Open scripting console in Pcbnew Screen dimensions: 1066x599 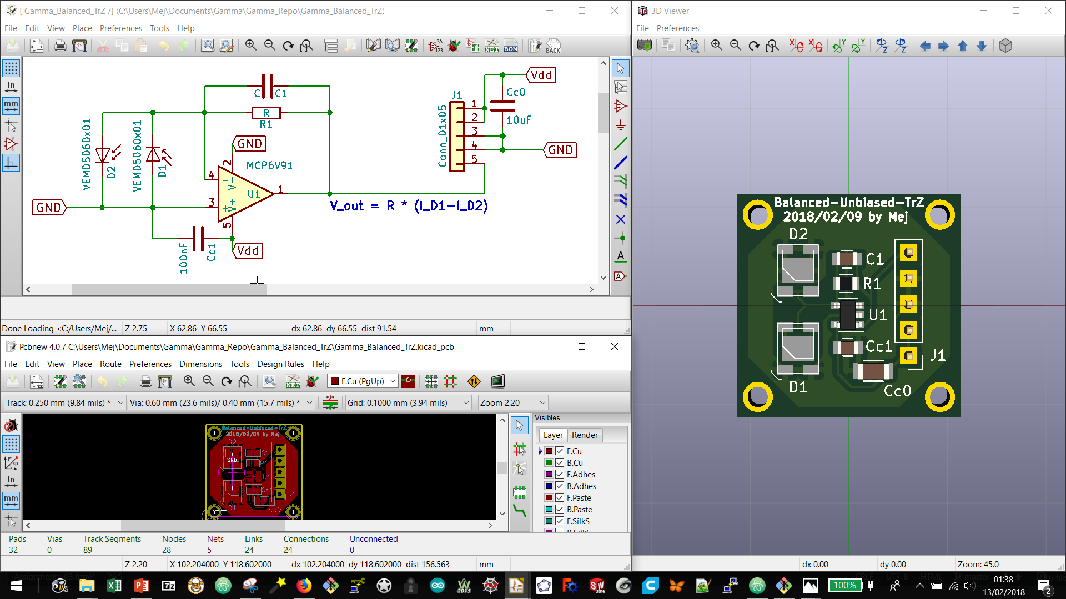pos(497,381)
